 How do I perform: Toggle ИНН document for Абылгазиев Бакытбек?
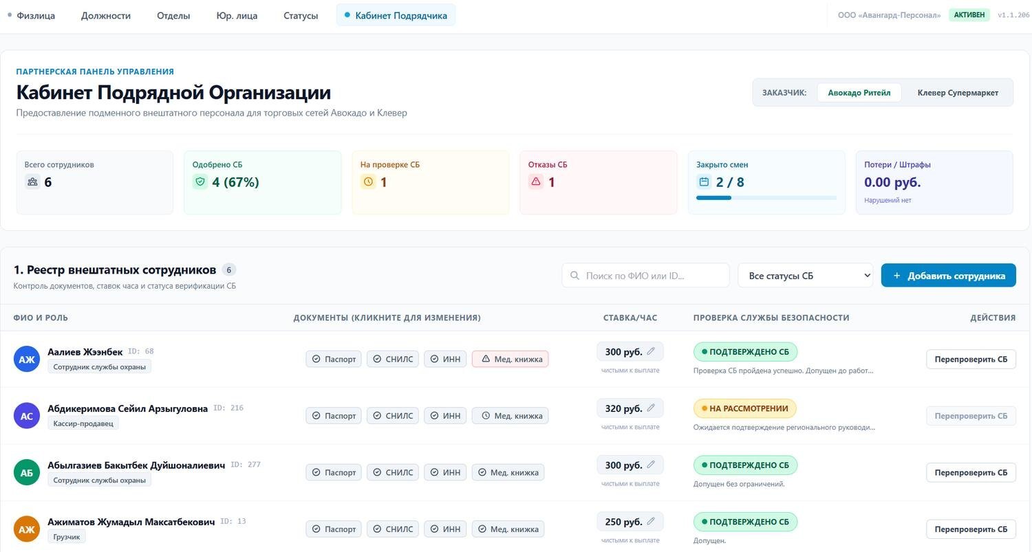445,472
